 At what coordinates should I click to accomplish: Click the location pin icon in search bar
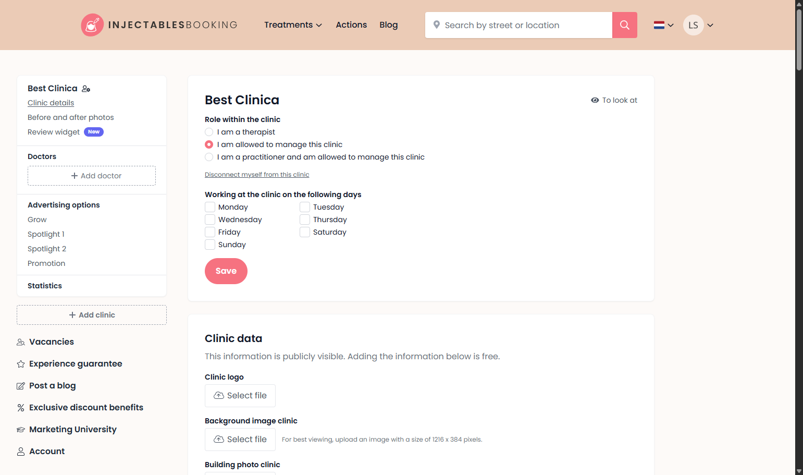437,25
